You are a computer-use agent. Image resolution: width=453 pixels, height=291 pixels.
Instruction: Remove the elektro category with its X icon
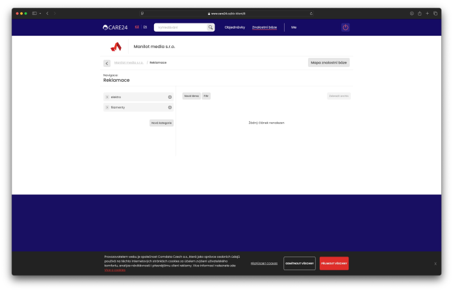[170, 97]
